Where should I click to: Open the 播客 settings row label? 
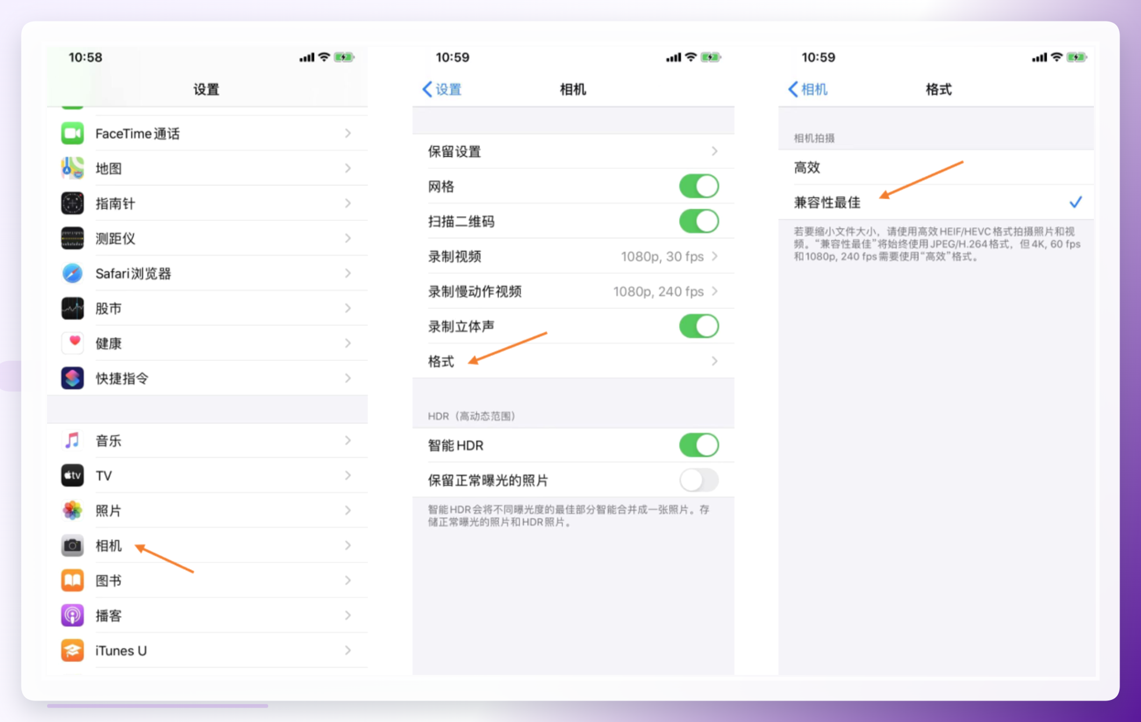click(x=108, y=615)
